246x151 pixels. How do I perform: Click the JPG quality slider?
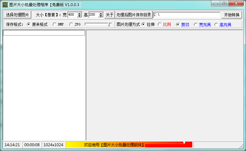(x=98, y=24)
